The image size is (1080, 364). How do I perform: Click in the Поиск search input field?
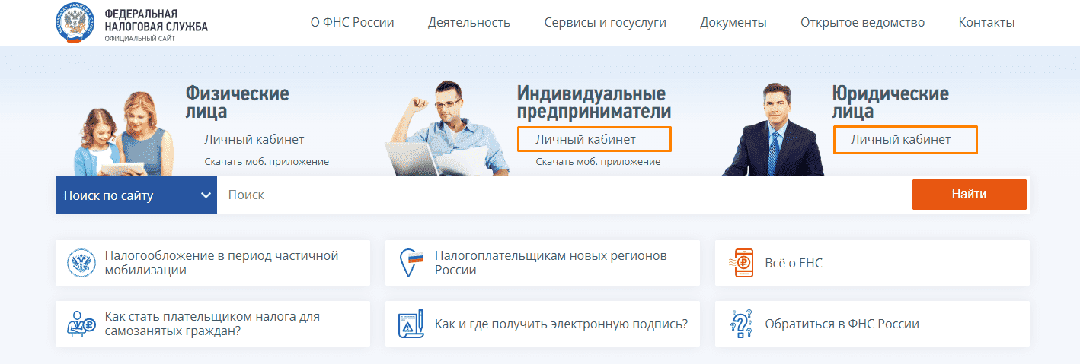point(564,195)
